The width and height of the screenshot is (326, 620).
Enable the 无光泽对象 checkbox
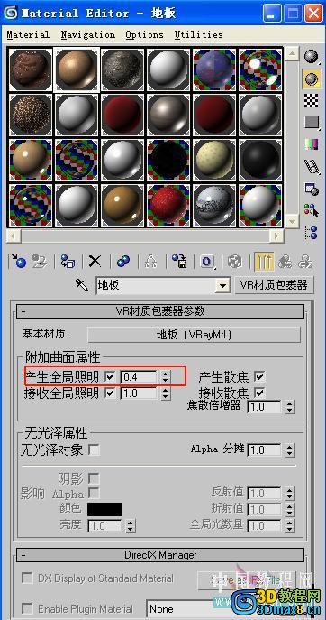[94, 449]
